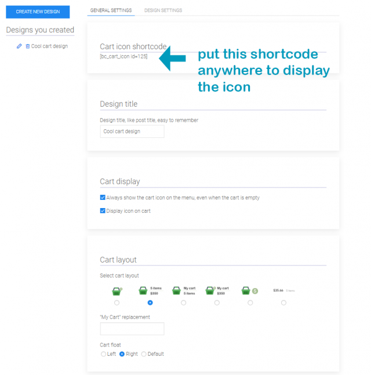Click the Create New Design button
The width and height of the screenshot is (371, 375).
(38, 12)
